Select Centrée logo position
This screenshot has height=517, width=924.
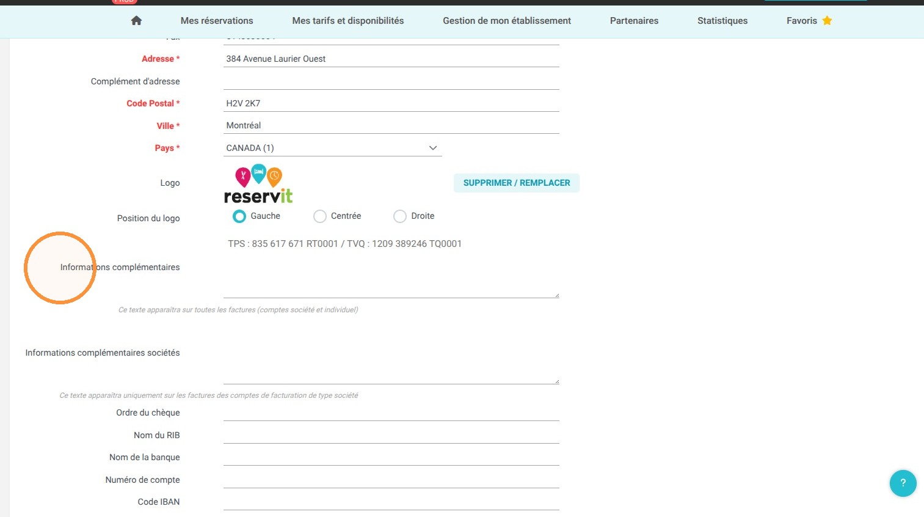coord(320,216)
